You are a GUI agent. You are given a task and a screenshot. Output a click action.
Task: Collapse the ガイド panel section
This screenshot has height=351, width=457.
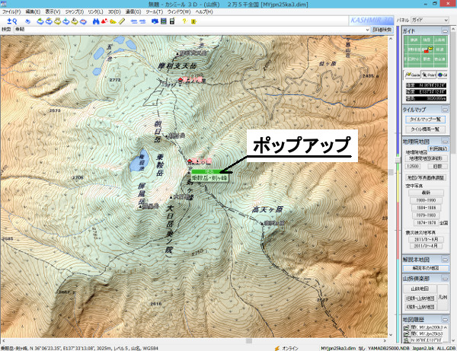(x=446, y=30)
